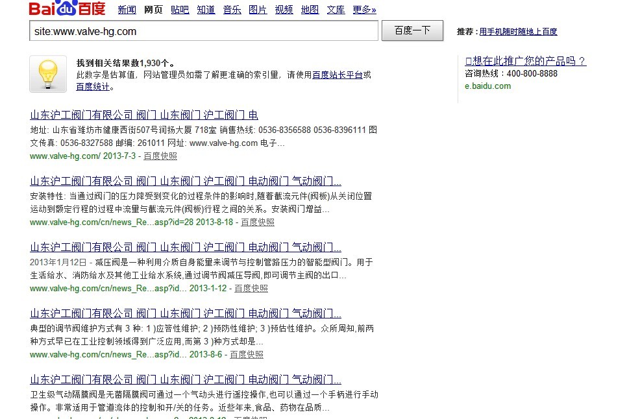Image resolution: width=640 pixels, height=419 pixels.
Task: Open result title above 卫生级气动隔膜阀 snippet
Action: [x=186, y=379]
